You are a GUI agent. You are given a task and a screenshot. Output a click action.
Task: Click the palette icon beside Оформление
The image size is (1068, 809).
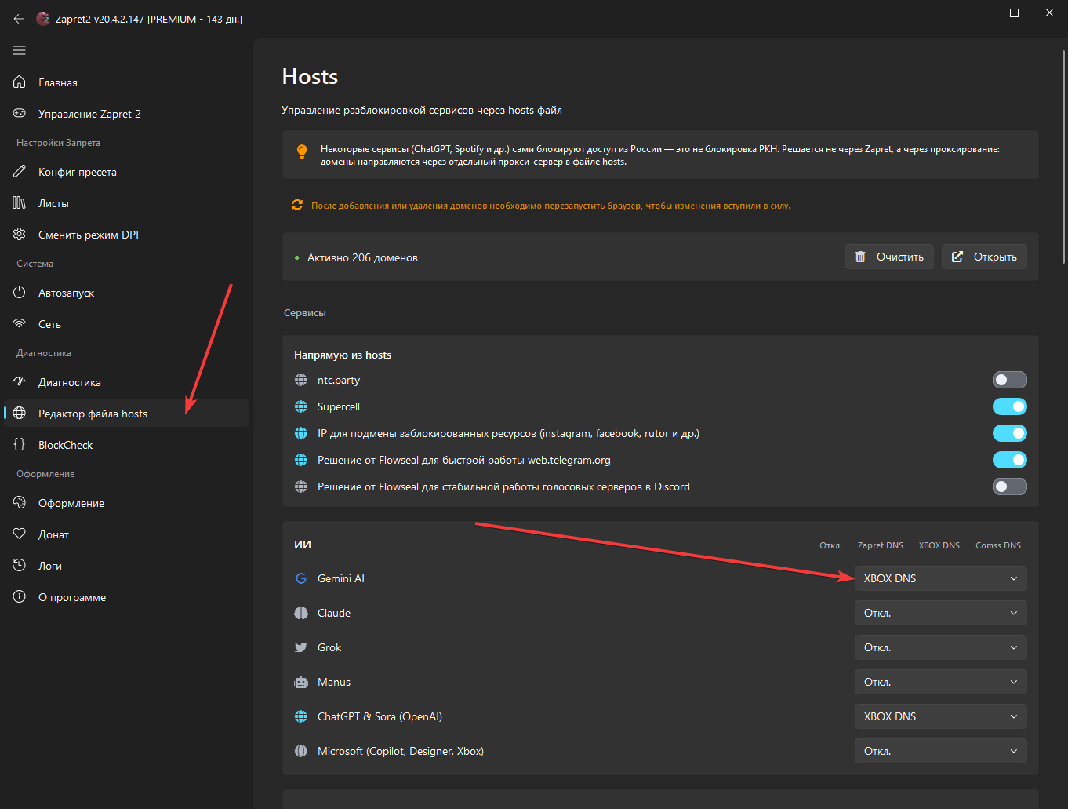[x=20, y=503]
